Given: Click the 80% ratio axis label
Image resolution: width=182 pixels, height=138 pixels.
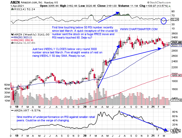Looking at the screenshot, I should tap(175, 112).
